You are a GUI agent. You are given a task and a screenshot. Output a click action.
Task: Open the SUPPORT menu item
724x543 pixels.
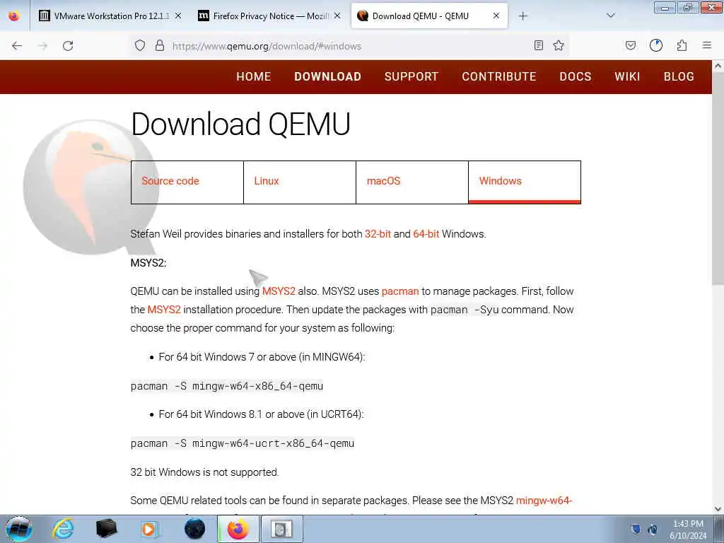411,76
